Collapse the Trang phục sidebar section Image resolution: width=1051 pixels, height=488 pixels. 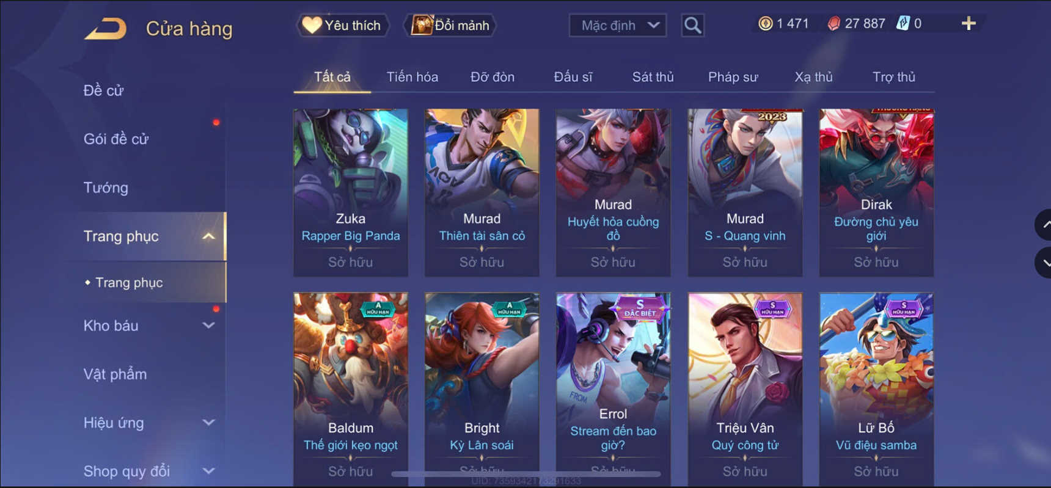[x=208, y=236]
